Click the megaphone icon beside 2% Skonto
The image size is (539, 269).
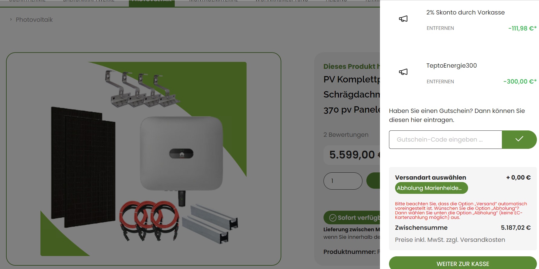pyautogui.click(x=403, y=19)
